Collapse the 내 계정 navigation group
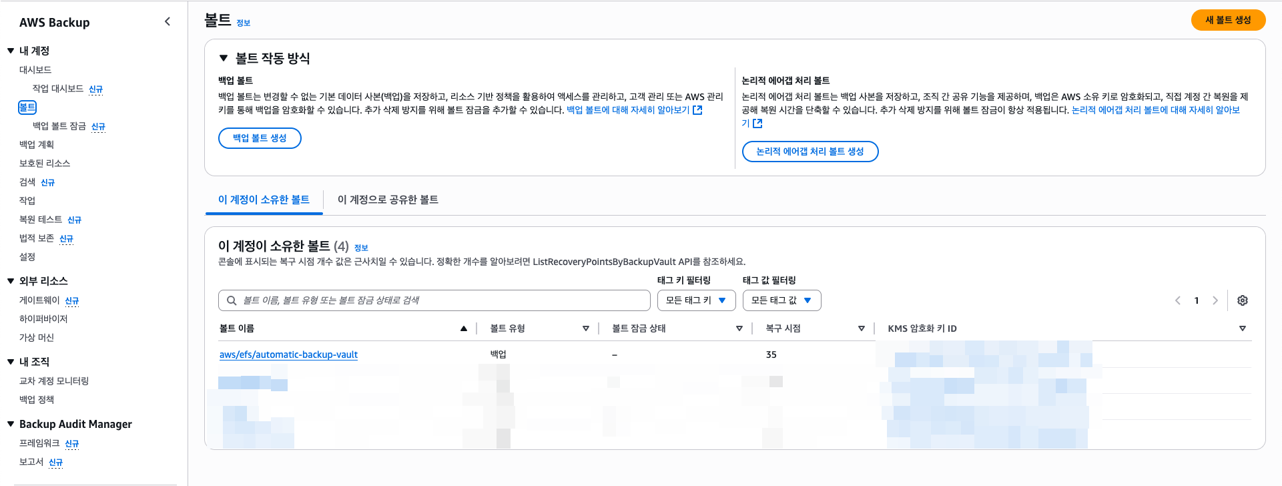The width and height of the screenshot is (1282, 486). click(11, 51)
